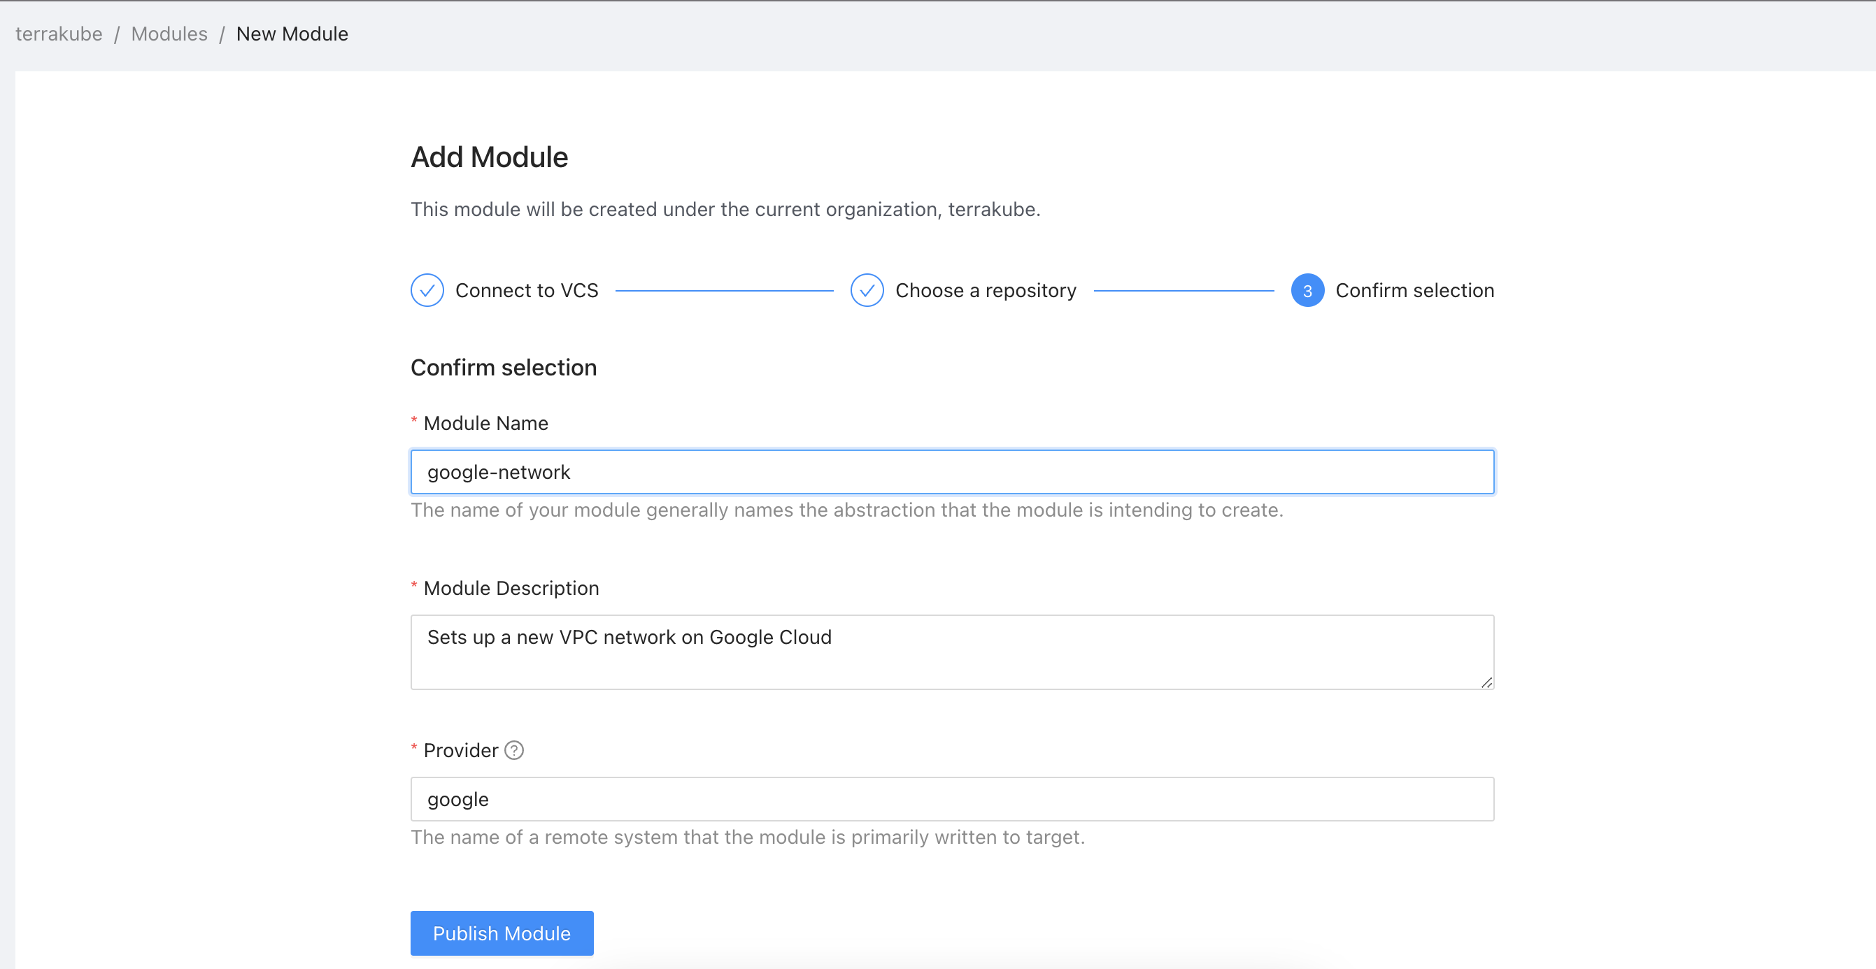The width and height of the screenshot is (1876, 969).
Task: Click the description textarea resize handle
Action: point(1486,682)
